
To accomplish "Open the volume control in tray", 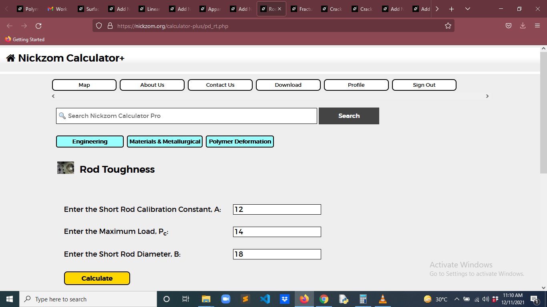I will [485, 299].
